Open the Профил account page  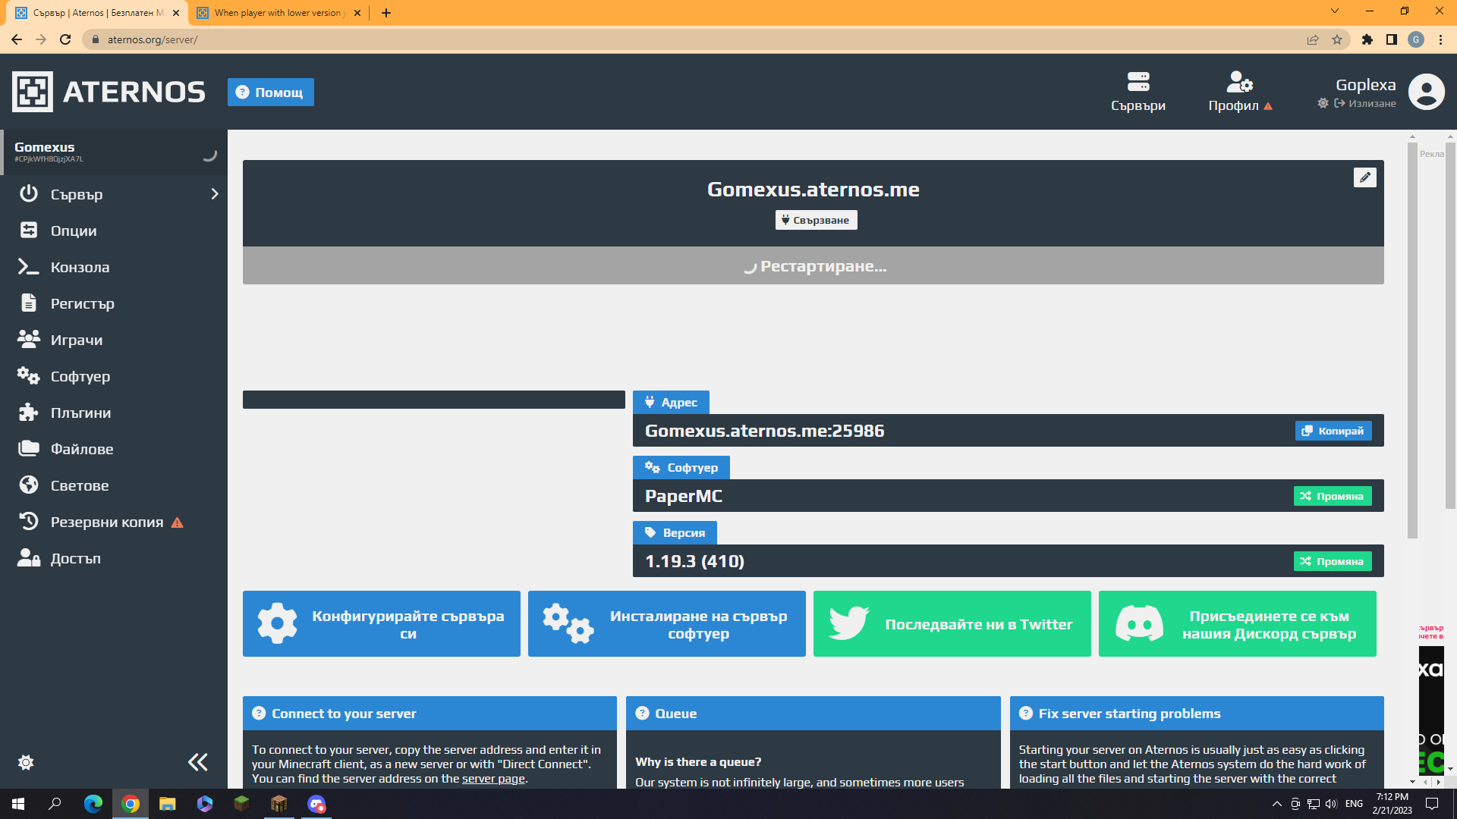(1240, 92)
